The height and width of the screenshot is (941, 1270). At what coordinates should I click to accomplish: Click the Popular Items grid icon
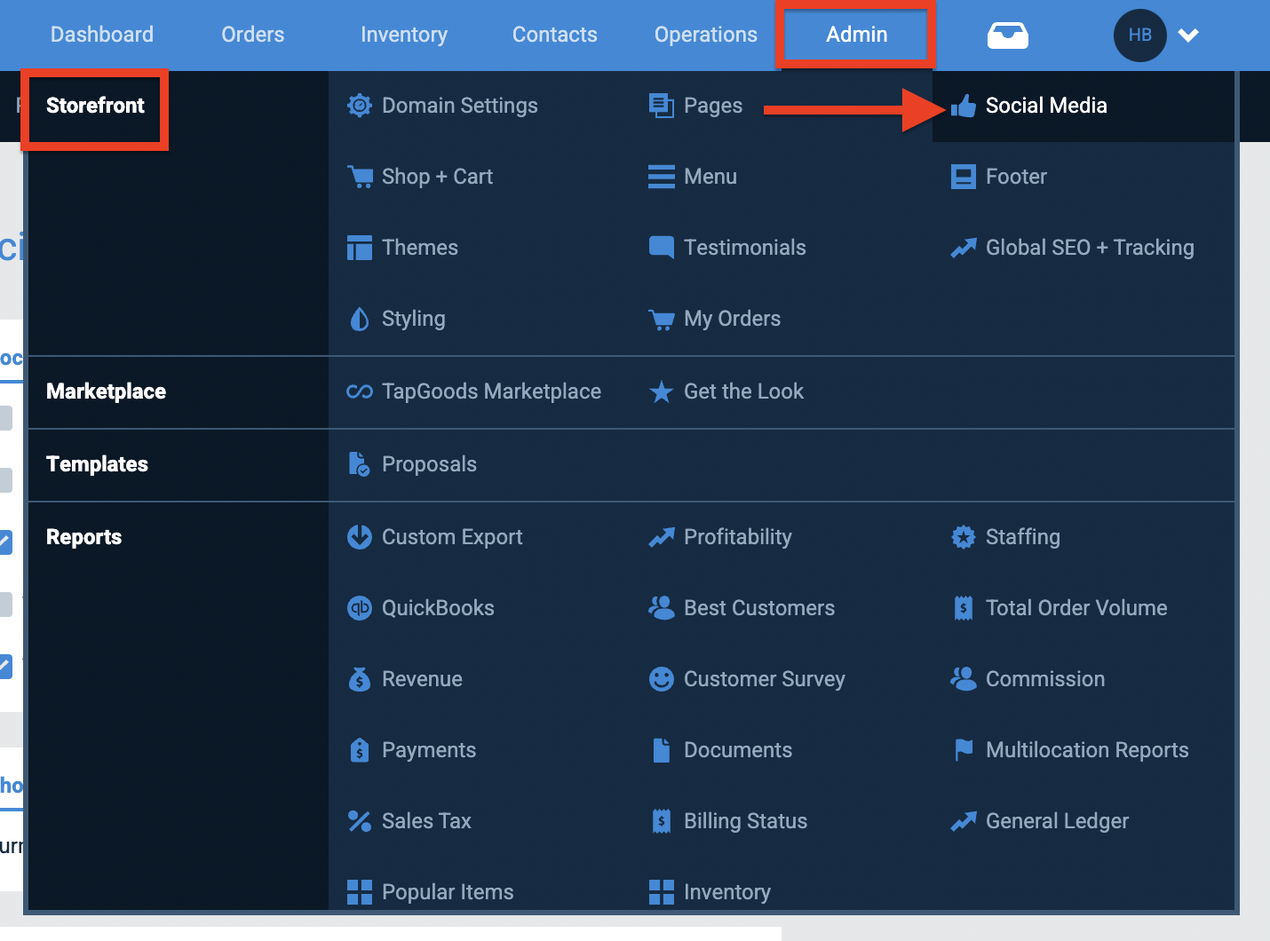coord(359,892)
